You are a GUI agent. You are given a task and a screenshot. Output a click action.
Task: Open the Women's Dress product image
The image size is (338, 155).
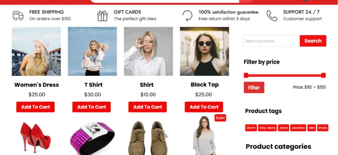(36, 52)
